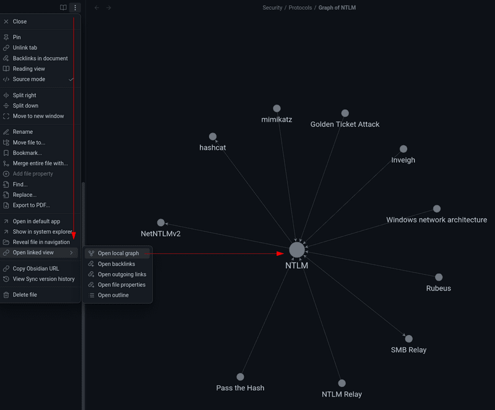Click the navigate forward arrow
495x410 pixels.
[109, 8]
